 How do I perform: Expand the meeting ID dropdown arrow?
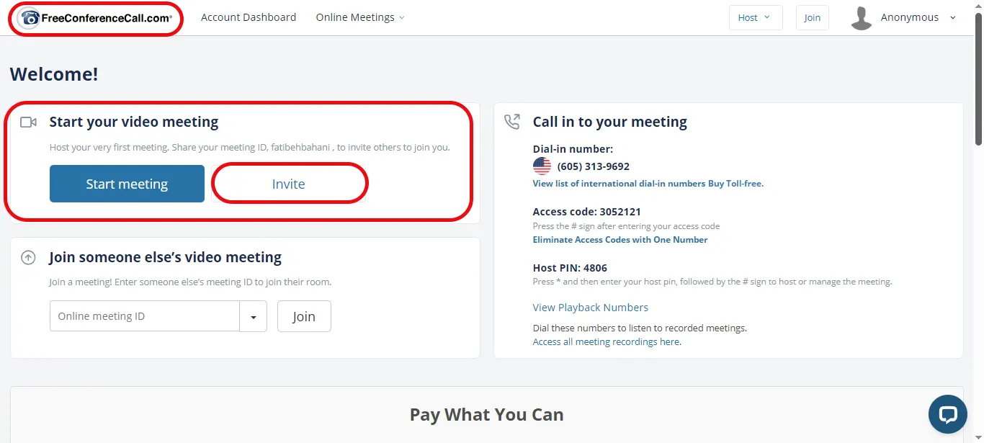pos(254,316)
